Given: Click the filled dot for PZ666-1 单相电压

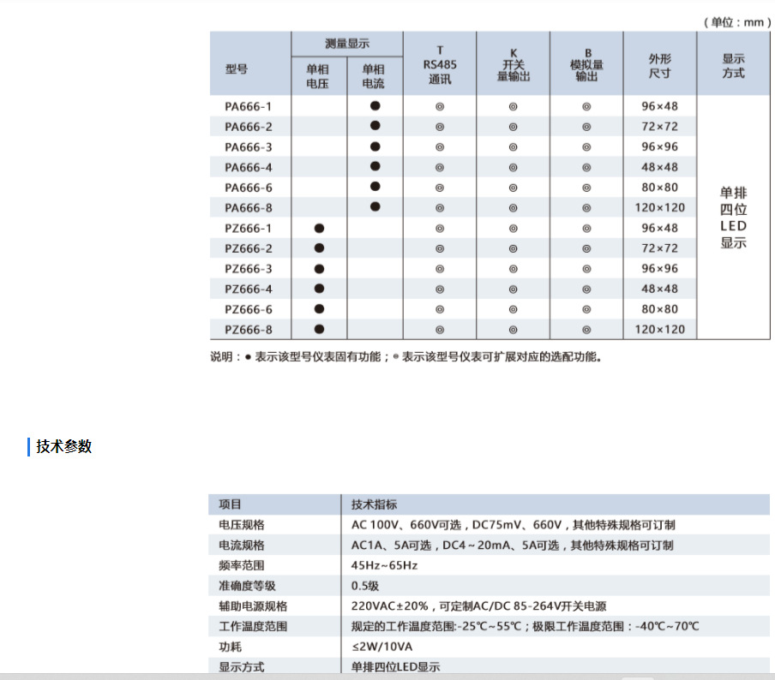Looking at the screenshot, I should (x=320, y=227).
